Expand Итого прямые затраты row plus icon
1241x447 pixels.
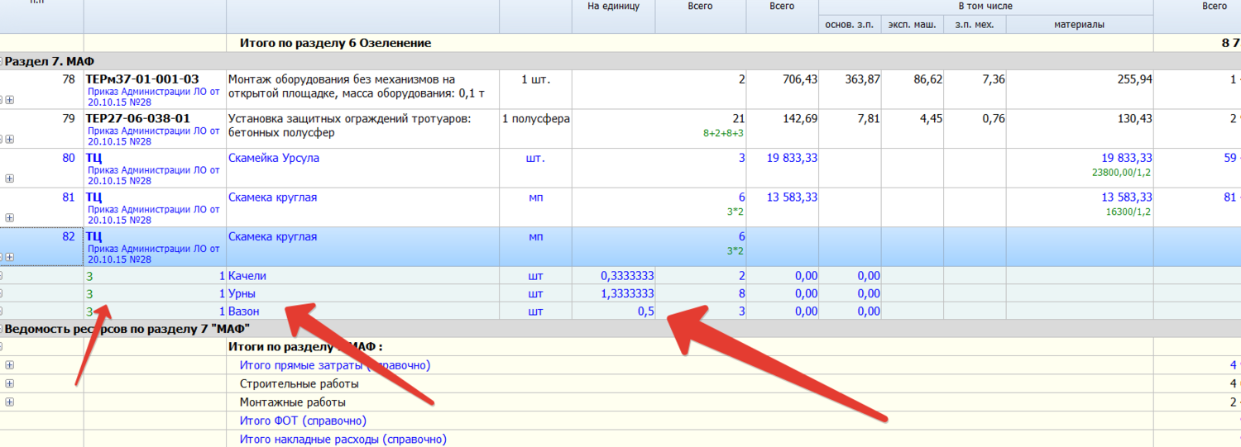(10, 365)
